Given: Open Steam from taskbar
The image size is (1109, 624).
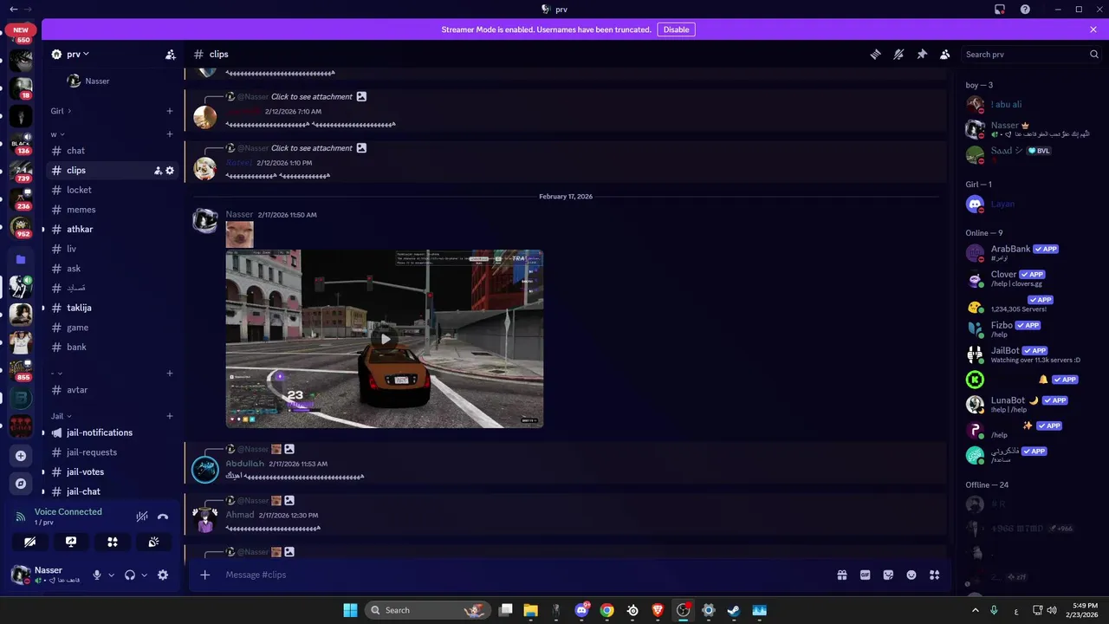Looking at the screenshot, I should click(x=733, y=610).
